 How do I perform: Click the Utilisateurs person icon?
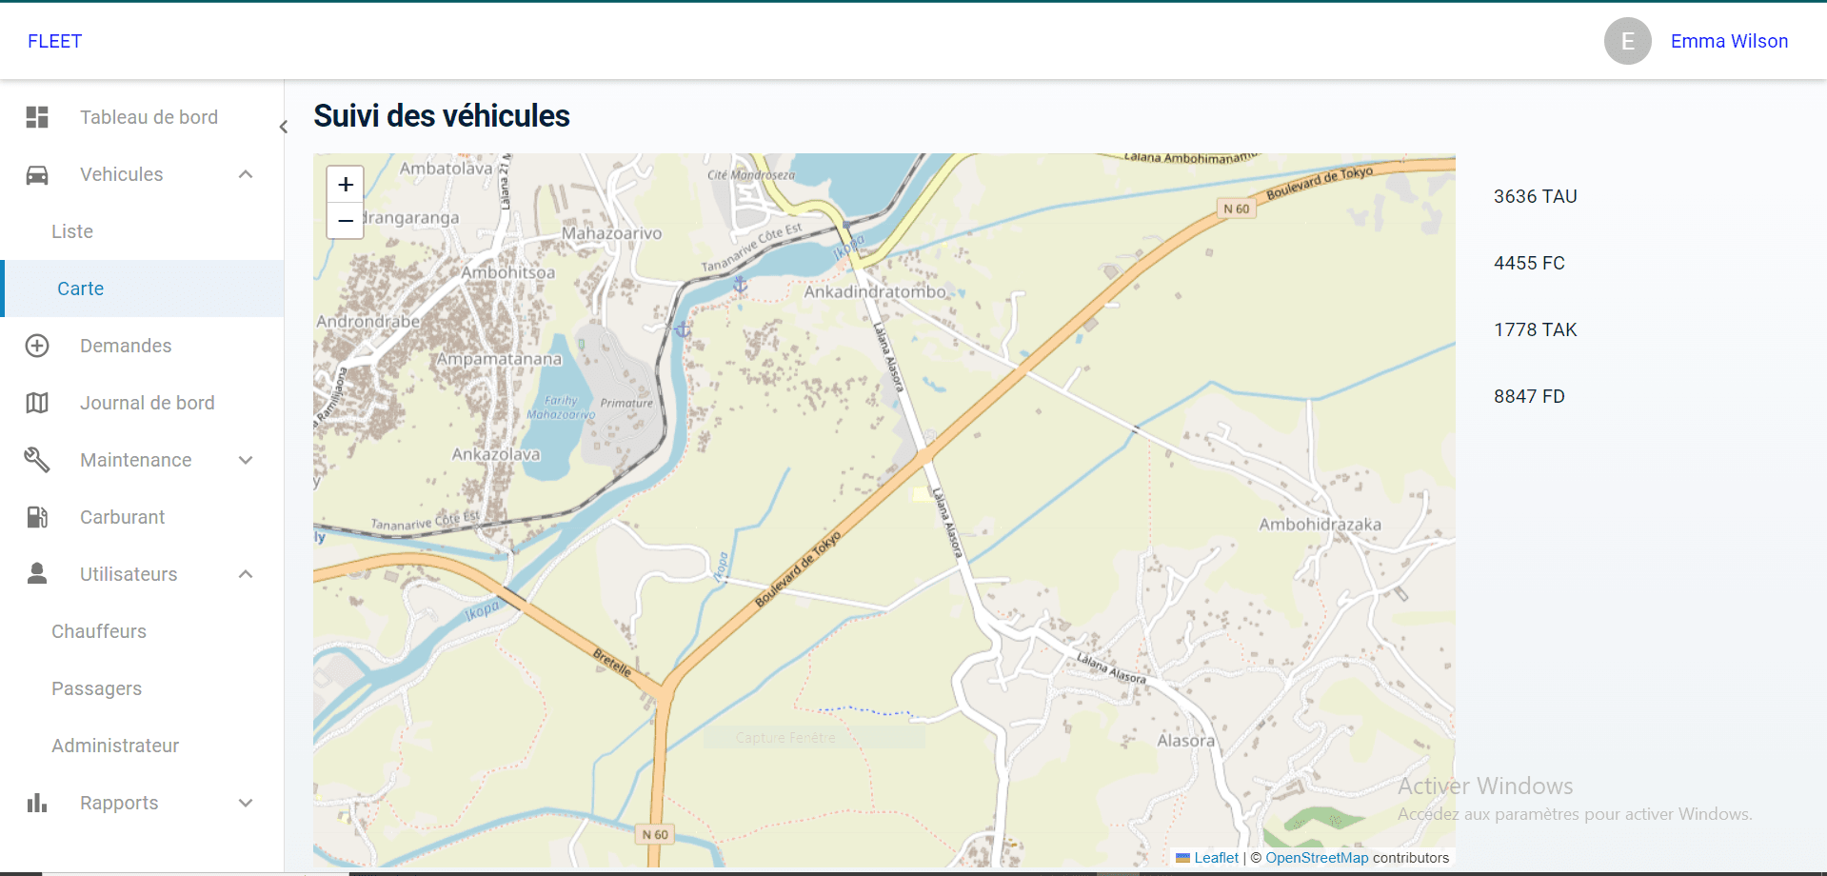(x=37, y=573)
